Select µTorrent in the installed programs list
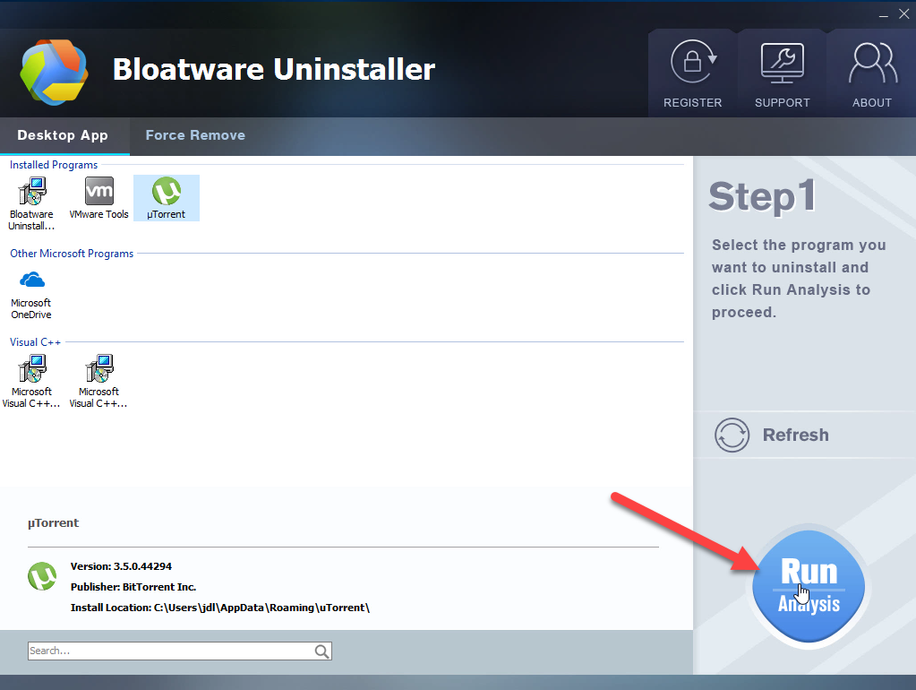 166,198
